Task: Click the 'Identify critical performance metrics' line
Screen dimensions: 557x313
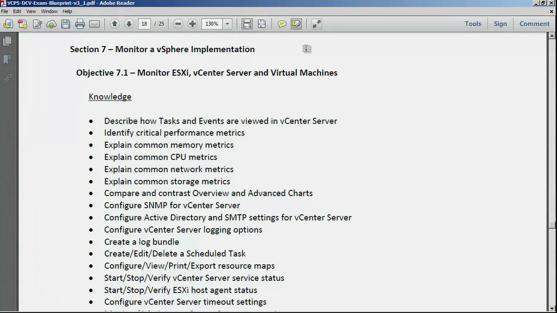Action: pyautogui.click(x=174, y=133)
